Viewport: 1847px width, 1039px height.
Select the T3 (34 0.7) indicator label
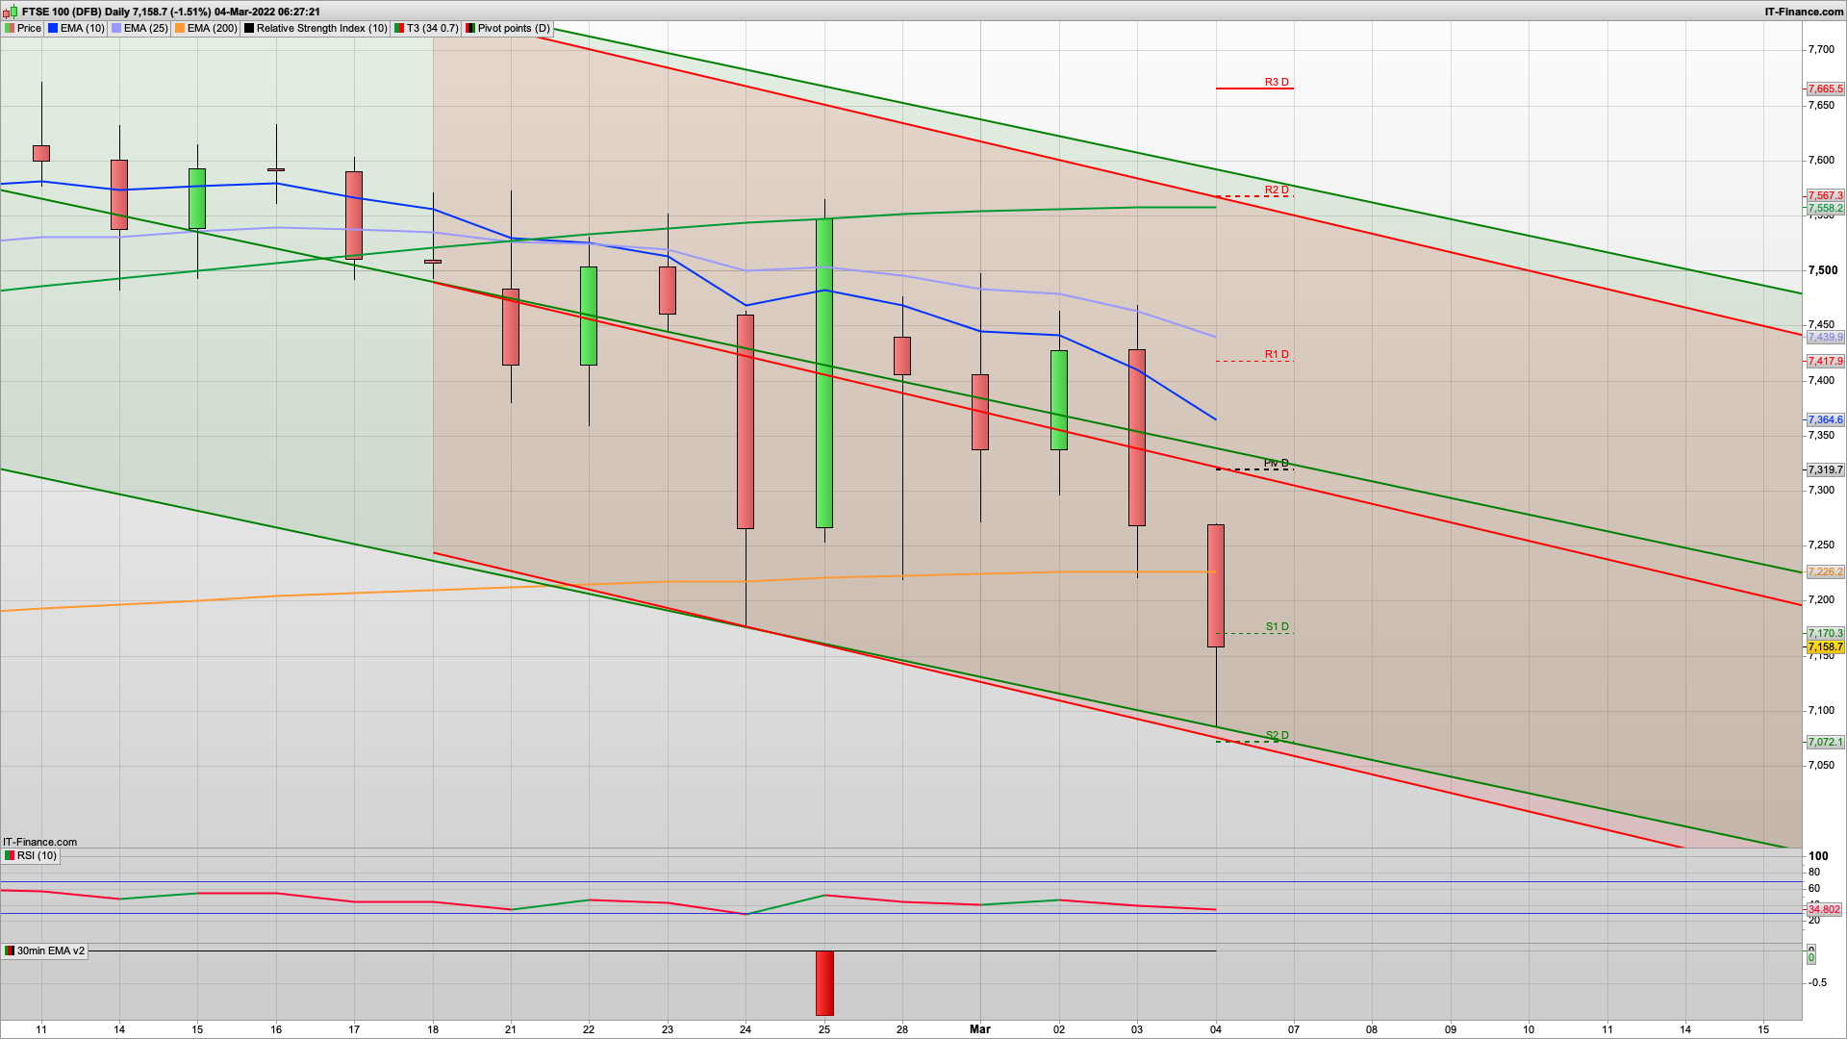[433, 28]
